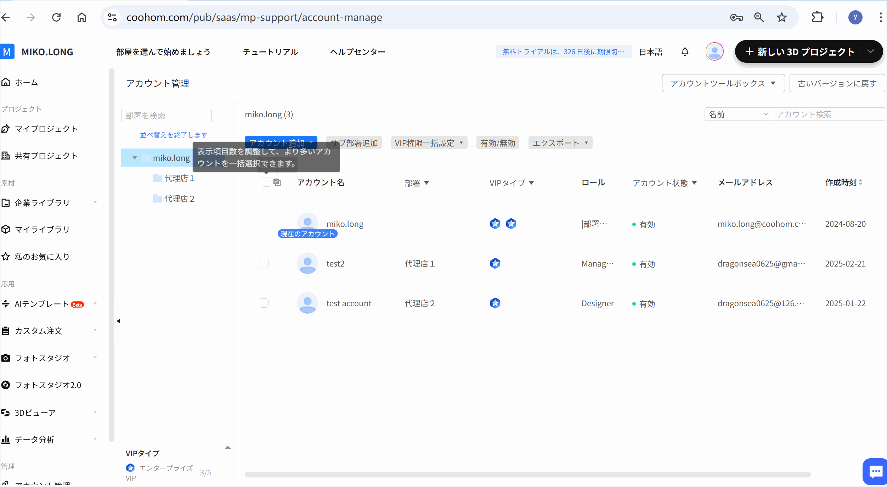Viewport: 887px width, 487px height.
Task: Click VIP star badge in test2 row
Action: pyautogui.click(x=495, y=263)
